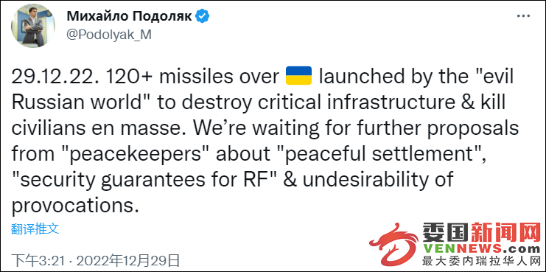The image size is (546, 272).
Task: Click the @Podolyak_M handle
Action: tap(109, 35)
